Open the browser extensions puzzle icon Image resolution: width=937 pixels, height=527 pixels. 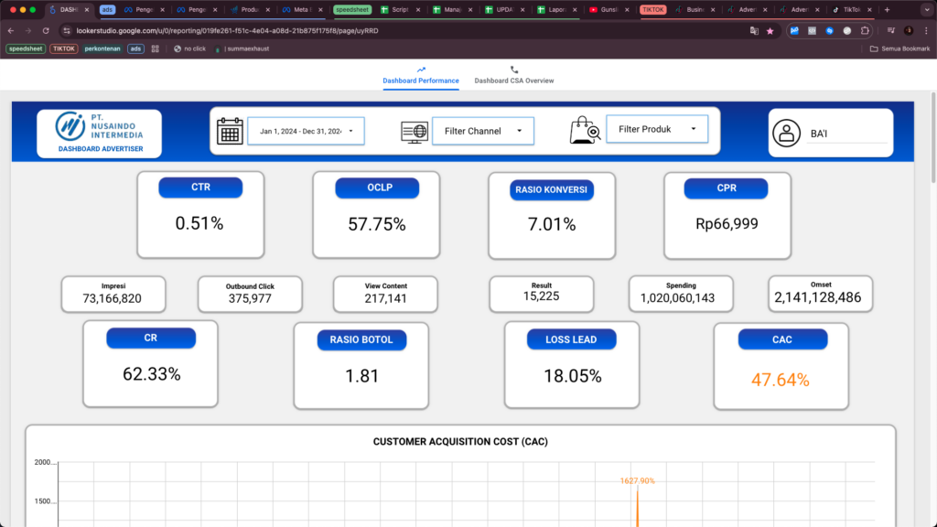point(866,30)
